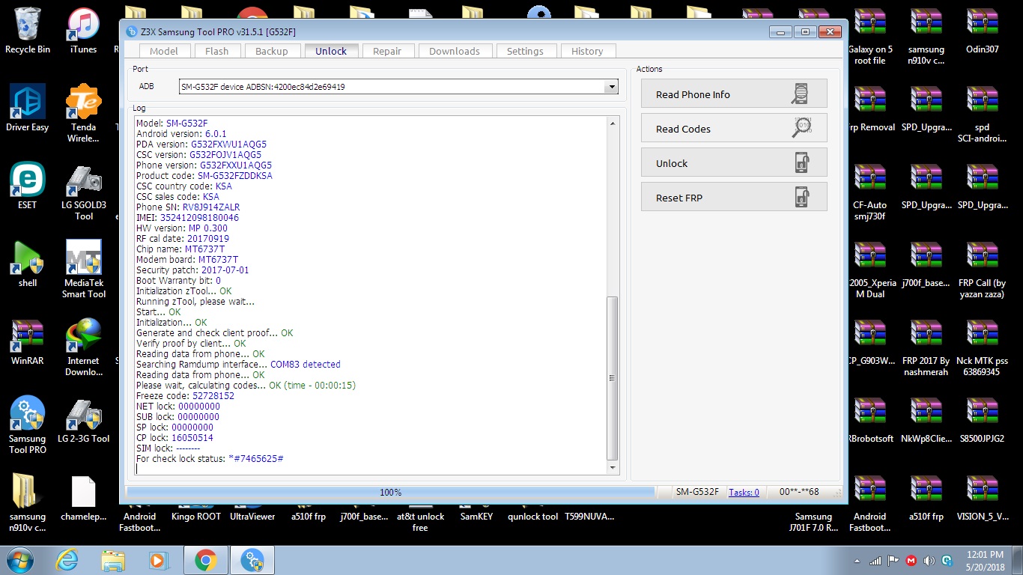Open the spd SCI-android archive icon

click(x=982, y=113)
